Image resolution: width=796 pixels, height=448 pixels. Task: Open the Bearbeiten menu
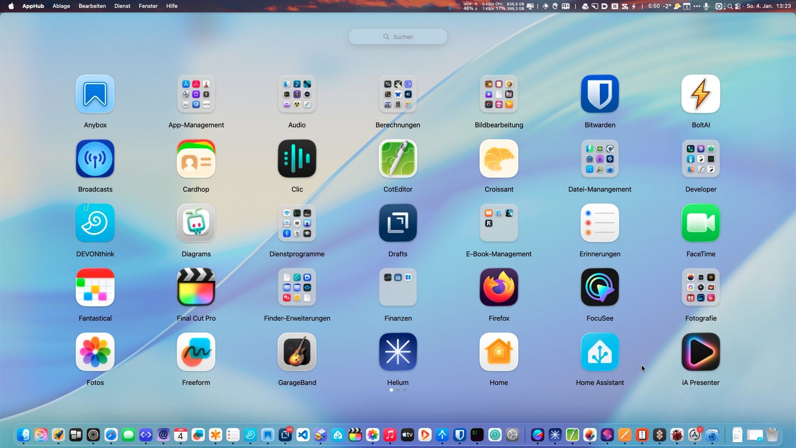point(92,6)
